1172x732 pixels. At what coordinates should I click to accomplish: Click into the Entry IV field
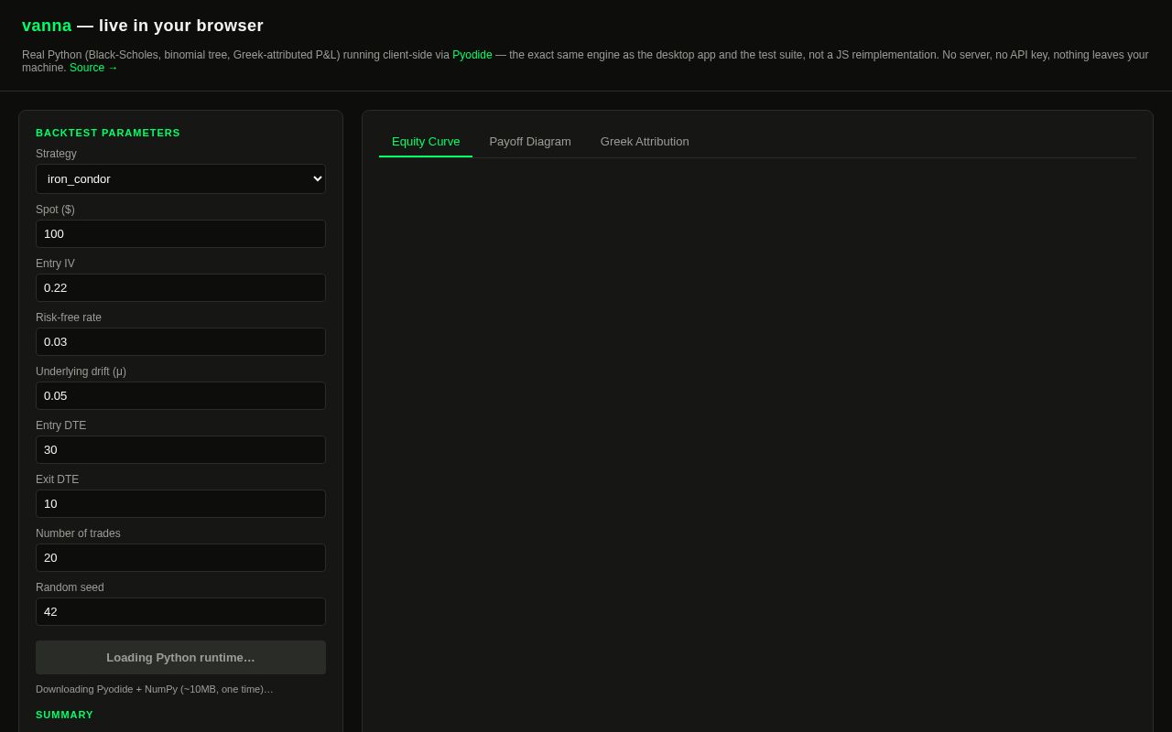[180, 287]
